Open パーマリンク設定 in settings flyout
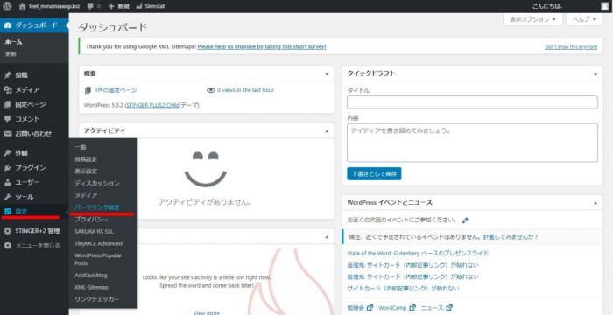The image size is (613, 315). 97,206
